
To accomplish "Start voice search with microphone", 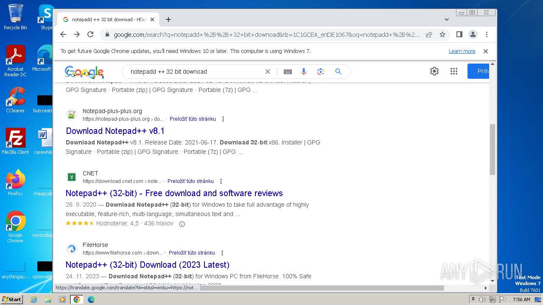I will [x=304, y=72].
